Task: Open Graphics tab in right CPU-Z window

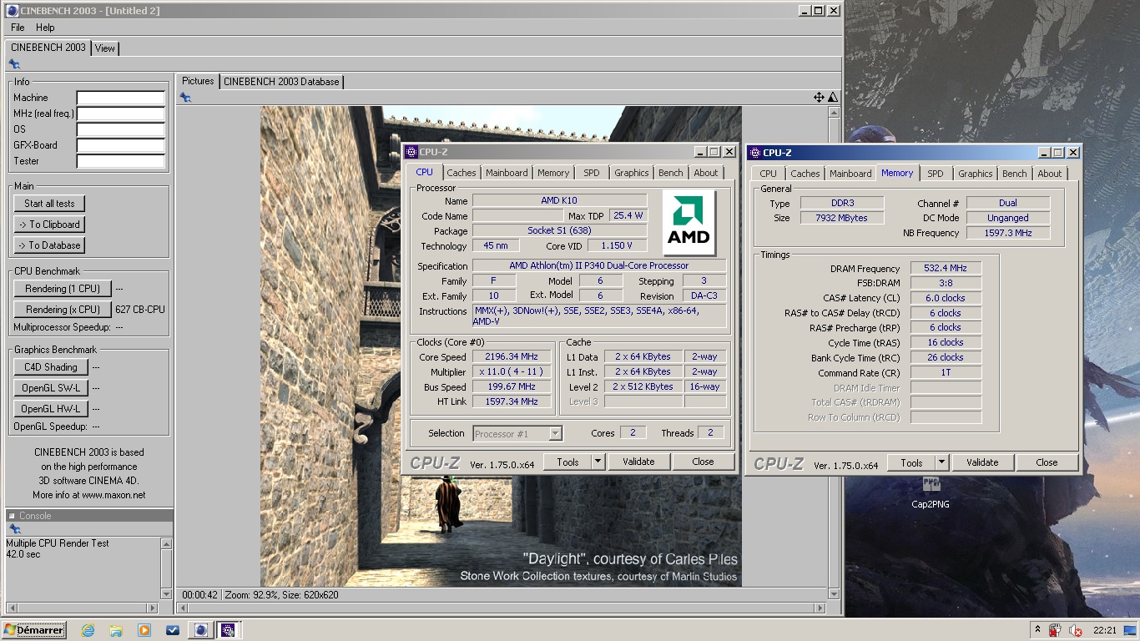Action: tap(976, 174)
